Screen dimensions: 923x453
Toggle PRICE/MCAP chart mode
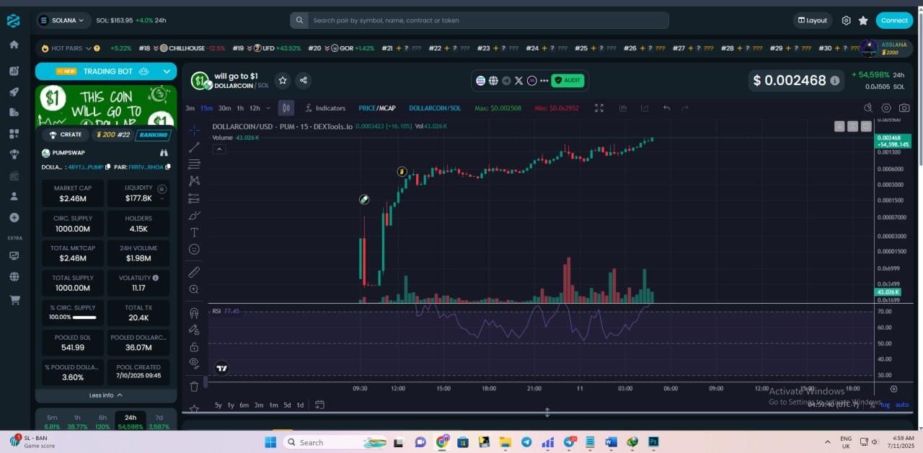(x=377, y=108)
